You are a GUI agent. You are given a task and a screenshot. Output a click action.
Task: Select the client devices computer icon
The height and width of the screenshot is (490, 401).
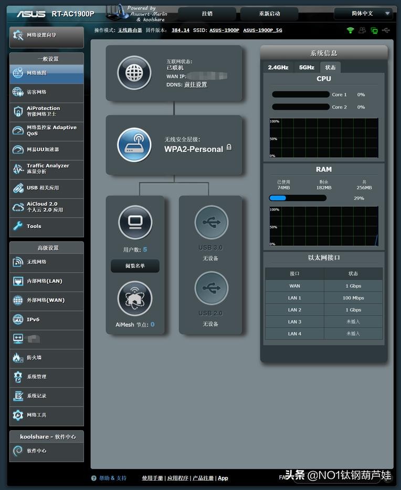(135, 222)
